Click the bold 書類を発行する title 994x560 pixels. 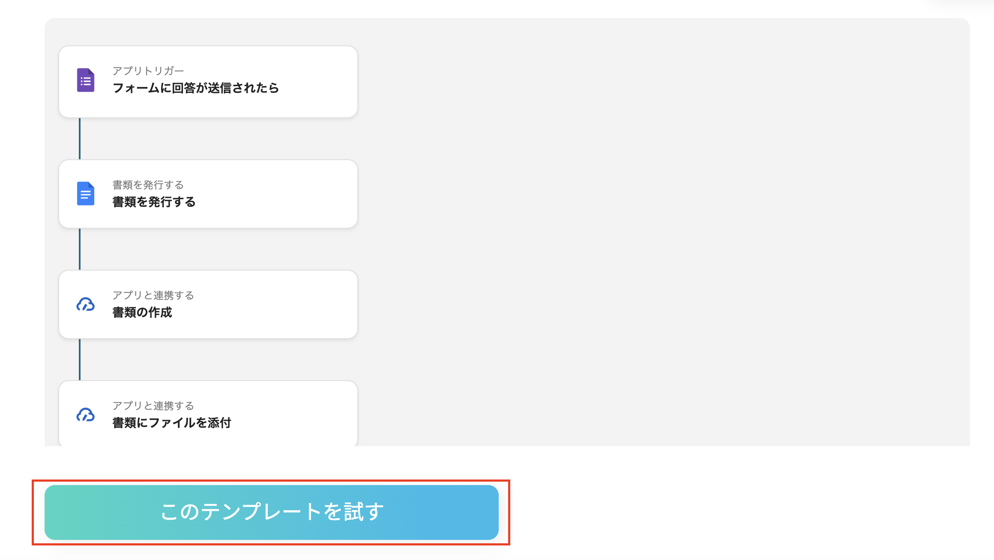(153, 202)
